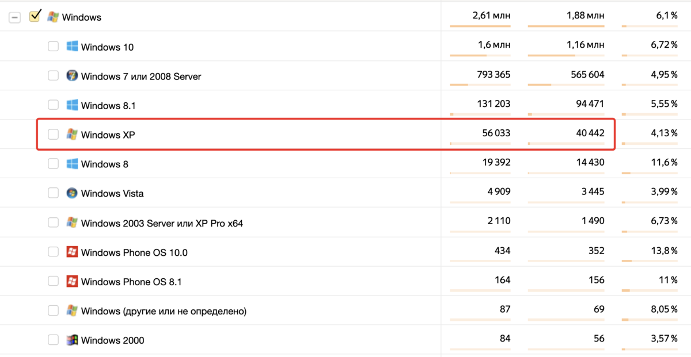This screenshot has width=691, height=357.
Task: Select the Windows Phone OS 10.0 label
Action: pyautogui.click(x=134, y=252)
